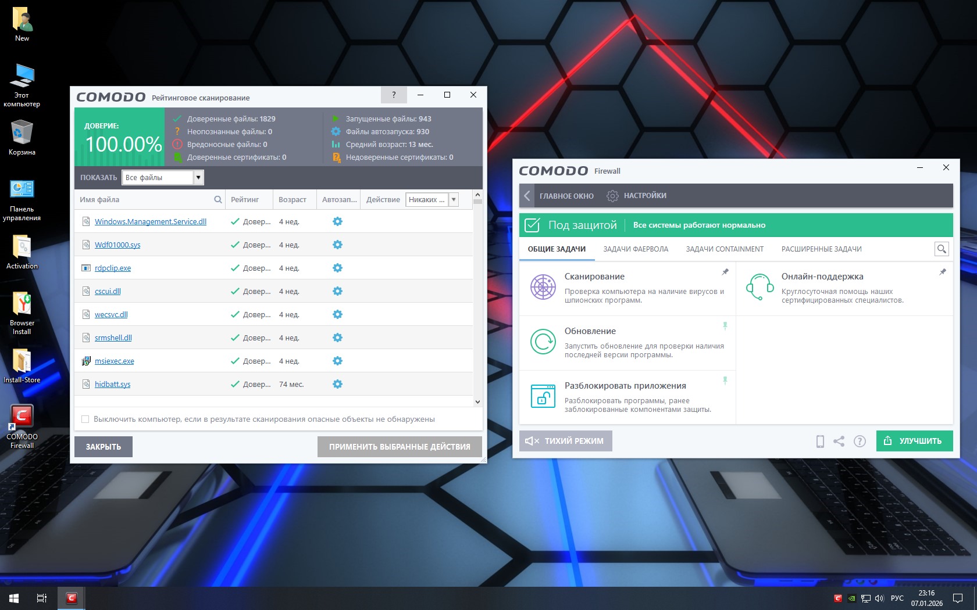This screenshot has height=610, width=977.
Task: Click the gear icon in rdpclip.exe row
Action: tap(337, 268)
